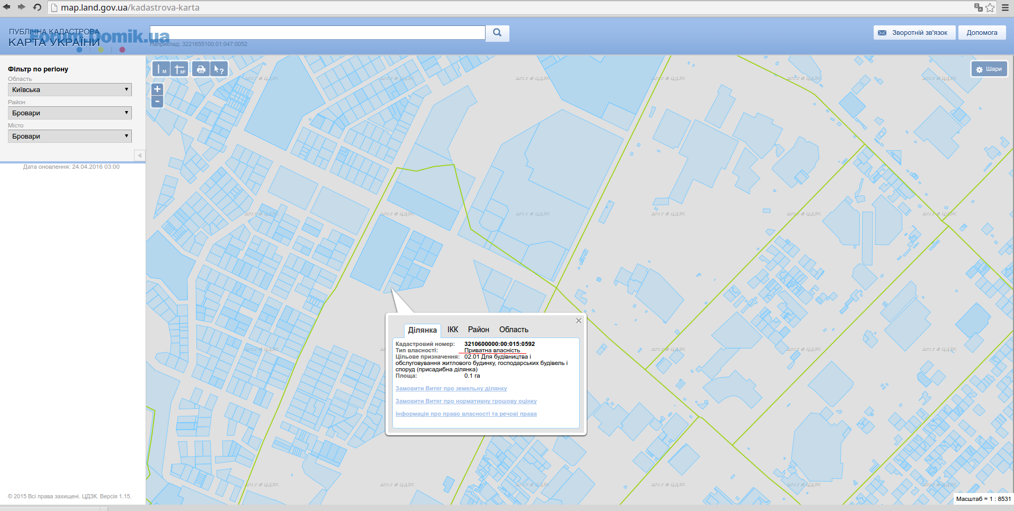Click the Масштаб 1 : 8531 scale indicator
The width and height of the screenshot is (1014, 511).
[x=983, y=499]
